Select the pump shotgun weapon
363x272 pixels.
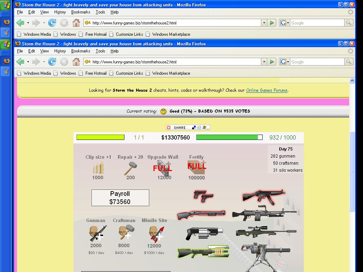tap(201, 214)
